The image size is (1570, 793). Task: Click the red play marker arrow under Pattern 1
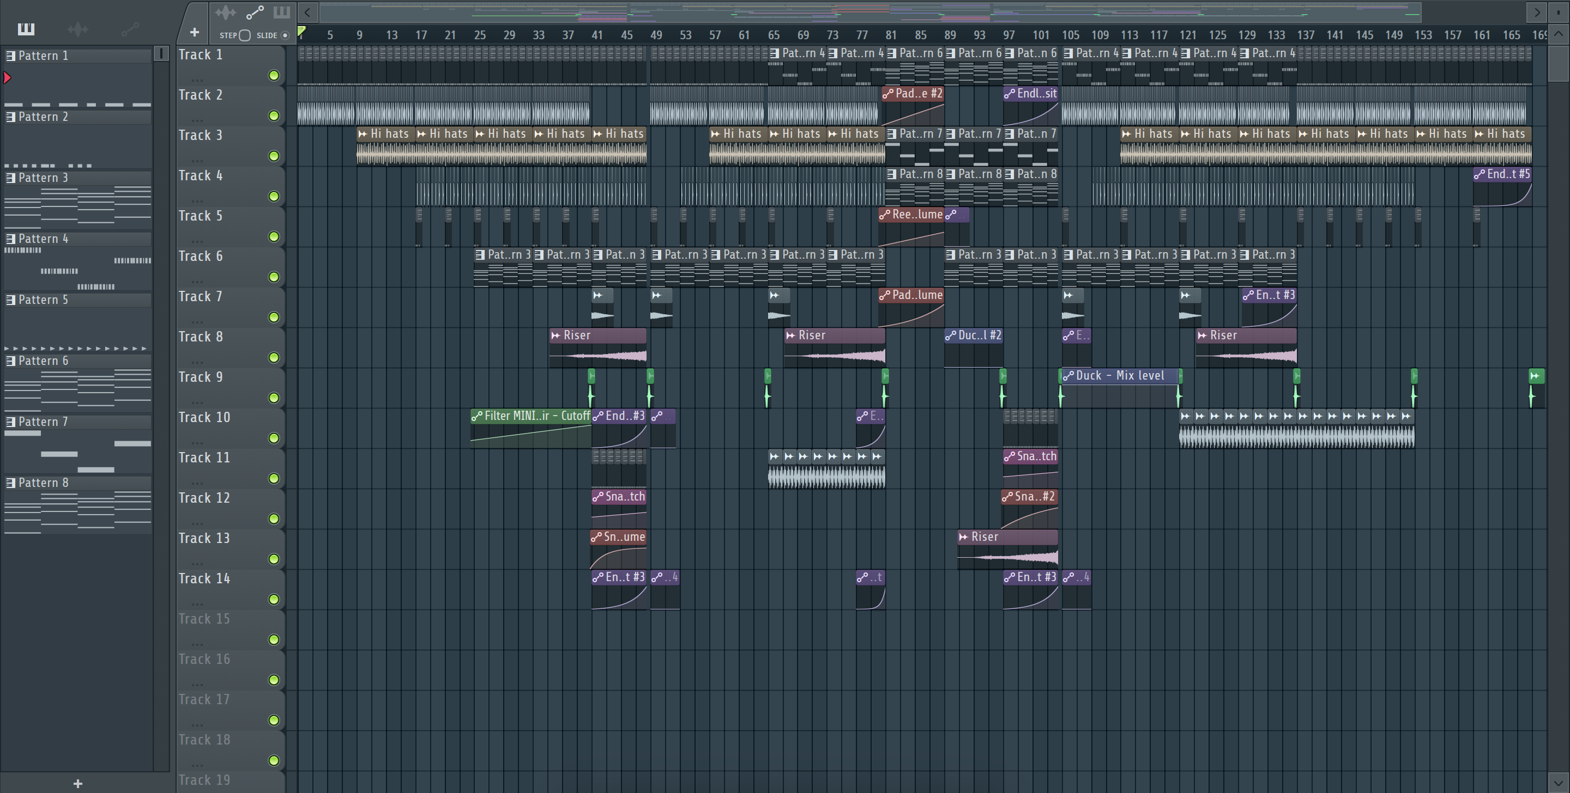pyautogui.click(x=7, y=77)
